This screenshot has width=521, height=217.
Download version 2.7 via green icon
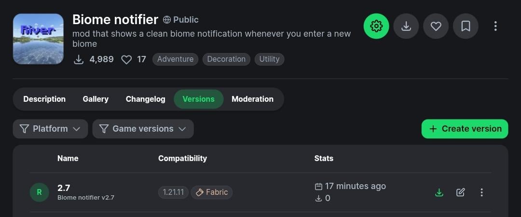click(x=439, y=192)
